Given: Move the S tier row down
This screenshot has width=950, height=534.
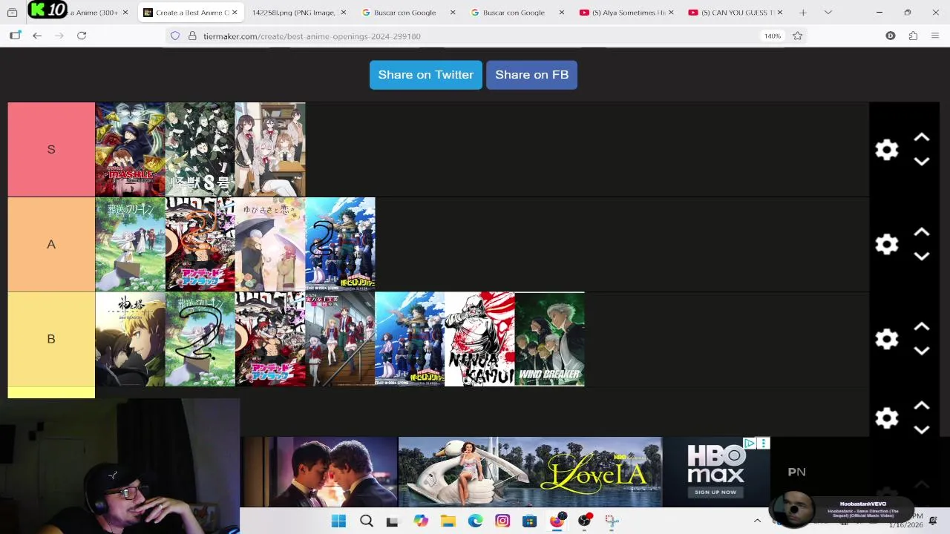Looking at the screenshot, I should [921, 162].
